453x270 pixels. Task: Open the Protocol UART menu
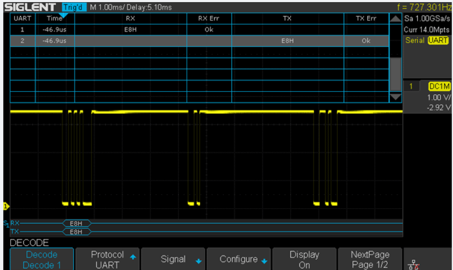pos(107,259)
